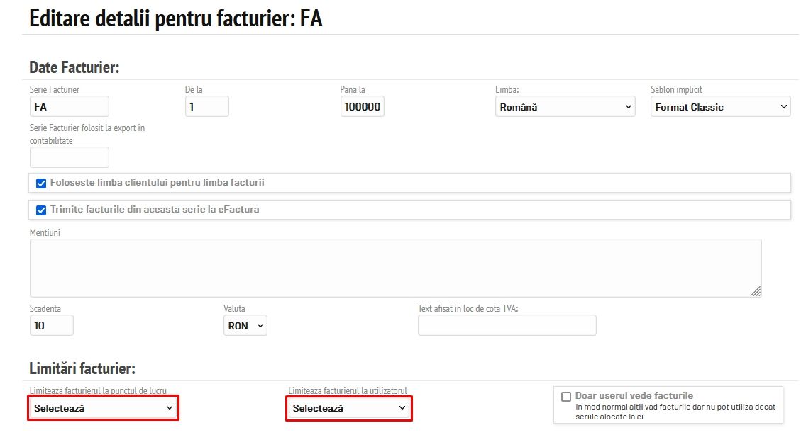The height and width of the screenshot is (440, 801).
Task: Disable 'Trimite facturile din aceasta serie la eFactura'
Action: (41, 210)
